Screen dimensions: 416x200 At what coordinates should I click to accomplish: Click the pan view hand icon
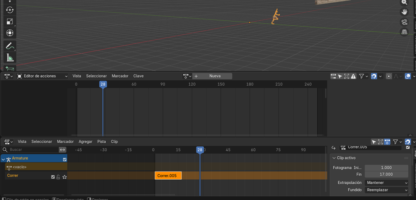point(404,12)
